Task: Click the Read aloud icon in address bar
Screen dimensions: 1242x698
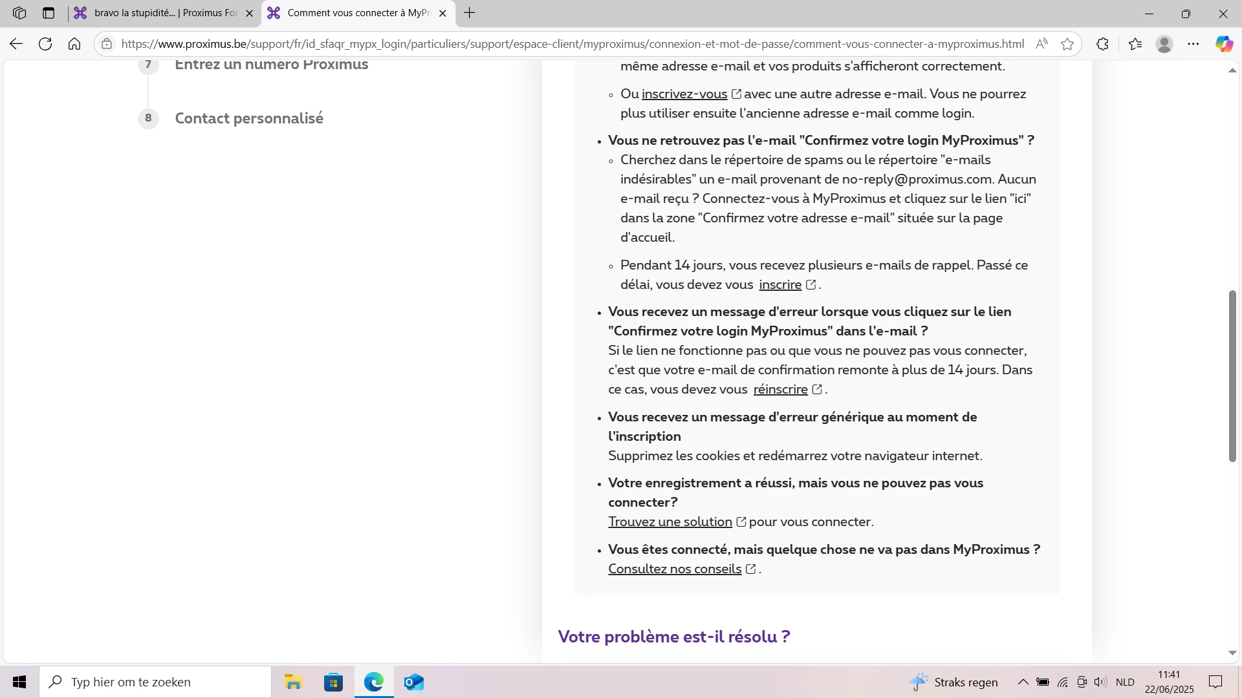Action: point(1041,44)
